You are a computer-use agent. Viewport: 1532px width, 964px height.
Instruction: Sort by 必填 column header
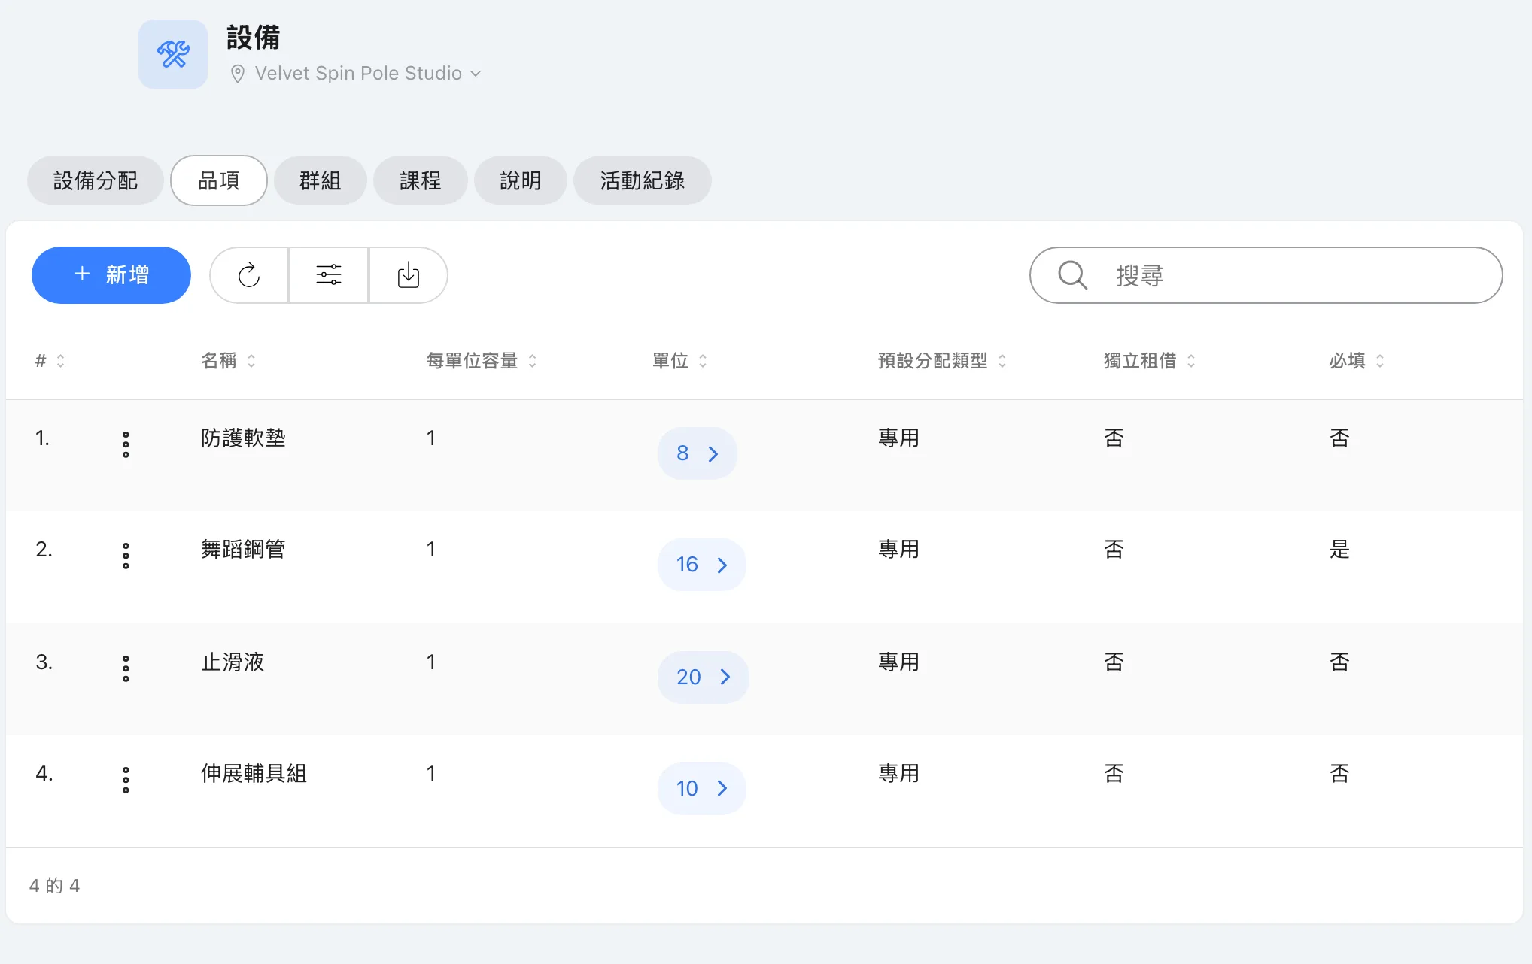tap(1356, 361)
